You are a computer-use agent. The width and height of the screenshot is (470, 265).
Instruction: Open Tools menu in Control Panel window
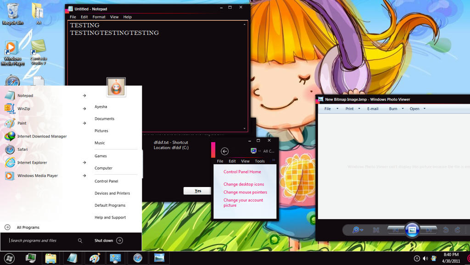[x=260, y=161]
